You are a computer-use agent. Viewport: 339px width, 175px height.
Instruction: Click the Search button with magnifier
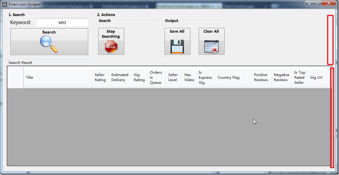(x=49, y=42)
